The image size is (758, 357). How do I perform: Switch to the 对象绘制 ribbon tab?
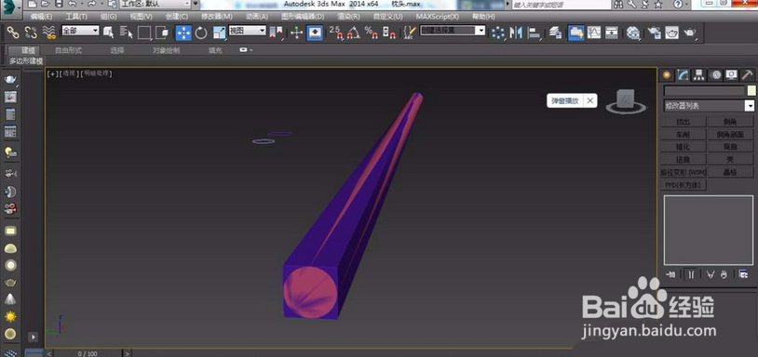[167, 50]
